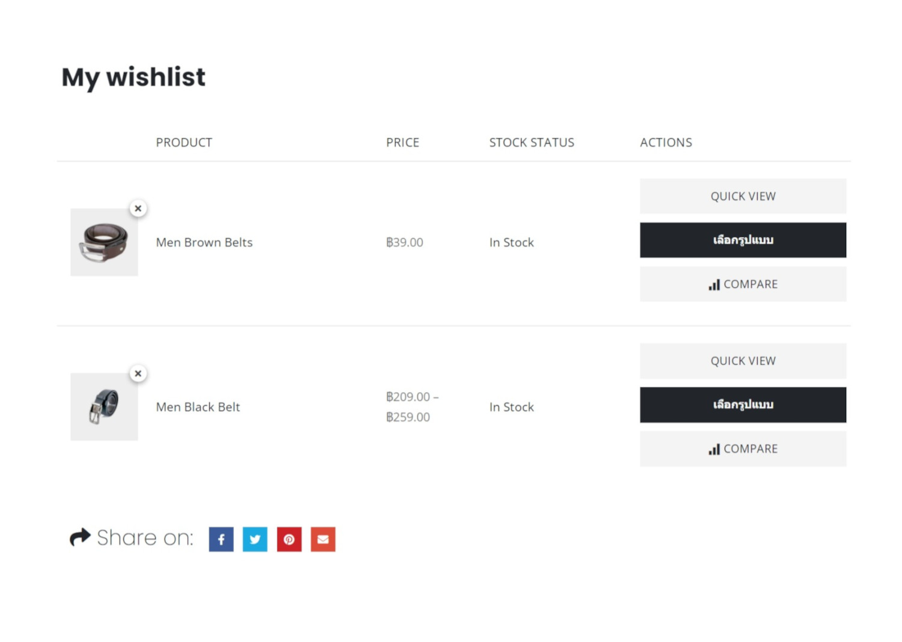
Task: Quick view the Men Brown Belts
Action: click(743, 196)
